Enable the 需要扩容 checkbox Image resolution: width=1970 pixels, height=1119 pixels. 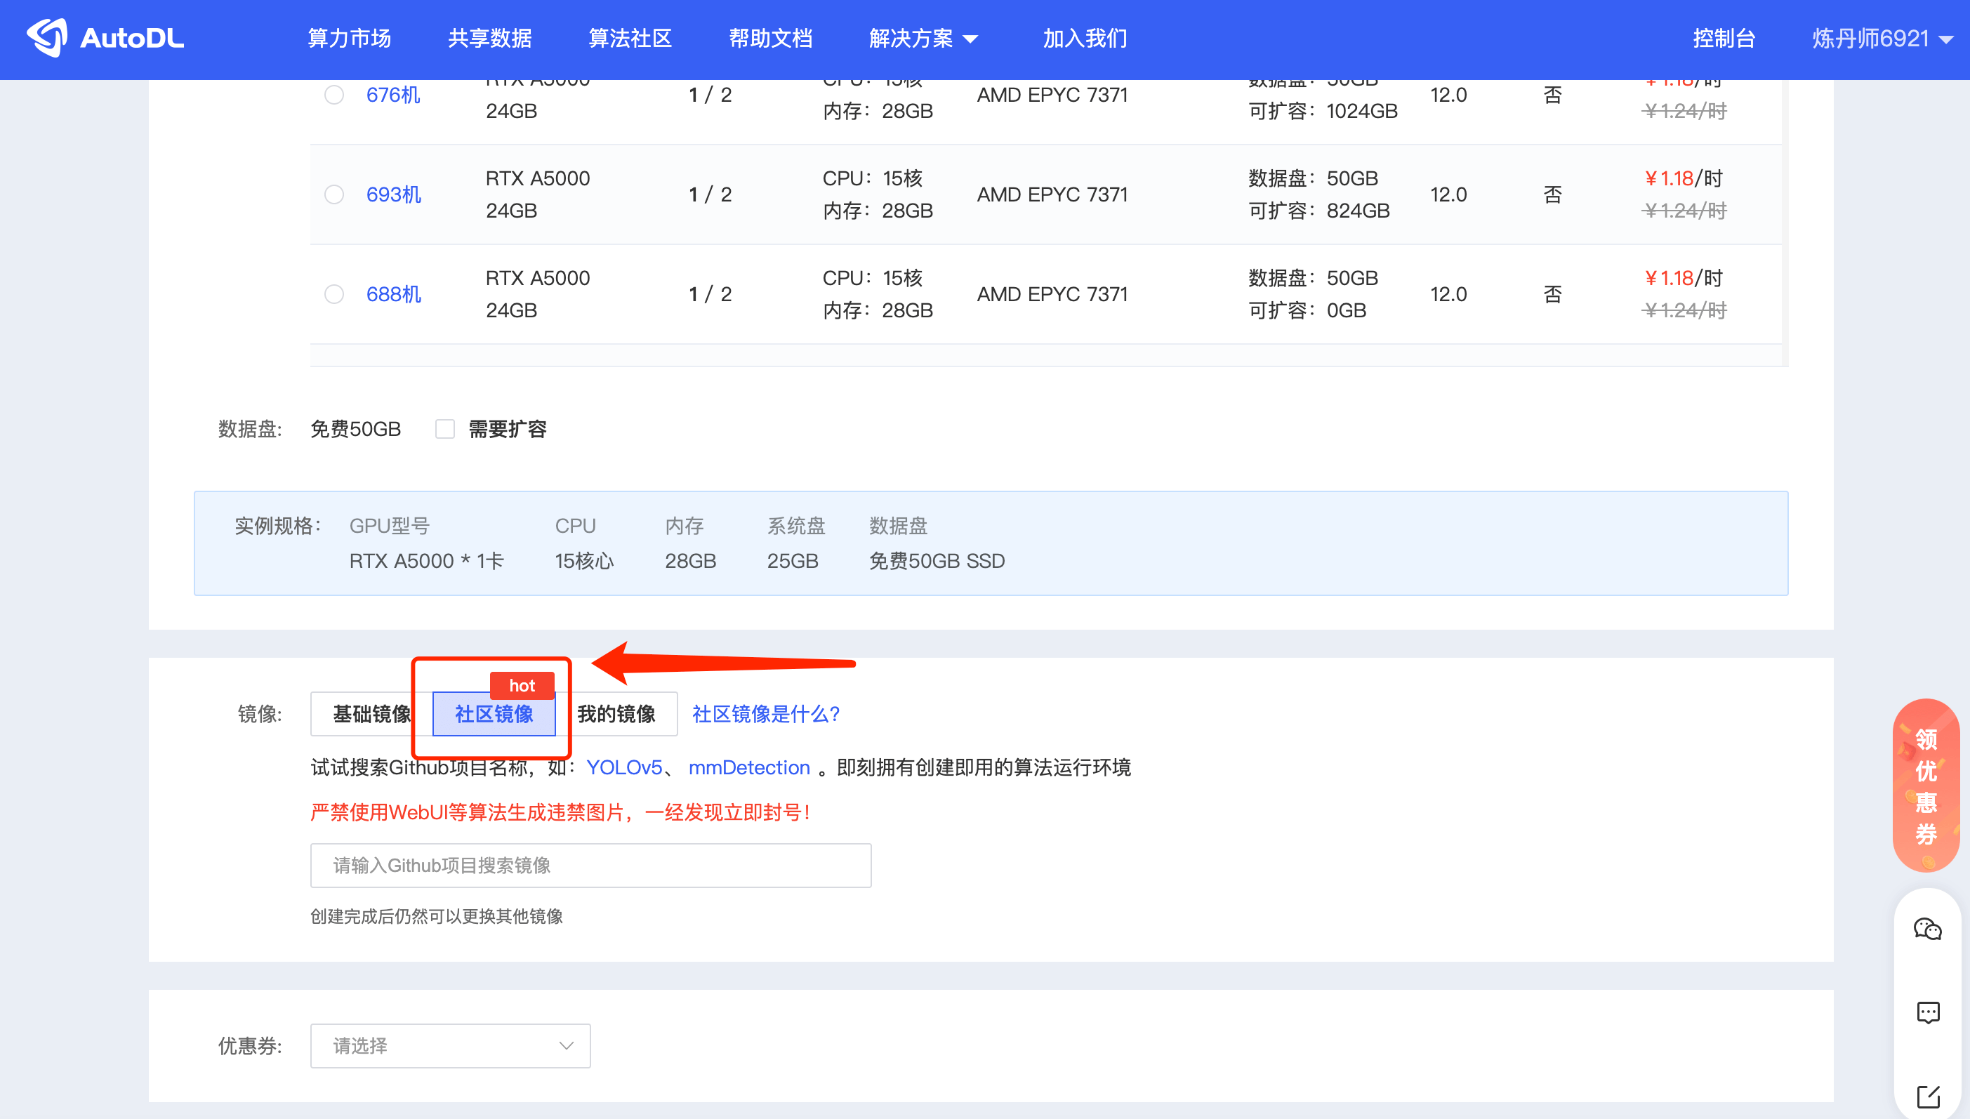pyautogui.click(x=445, y=429)
